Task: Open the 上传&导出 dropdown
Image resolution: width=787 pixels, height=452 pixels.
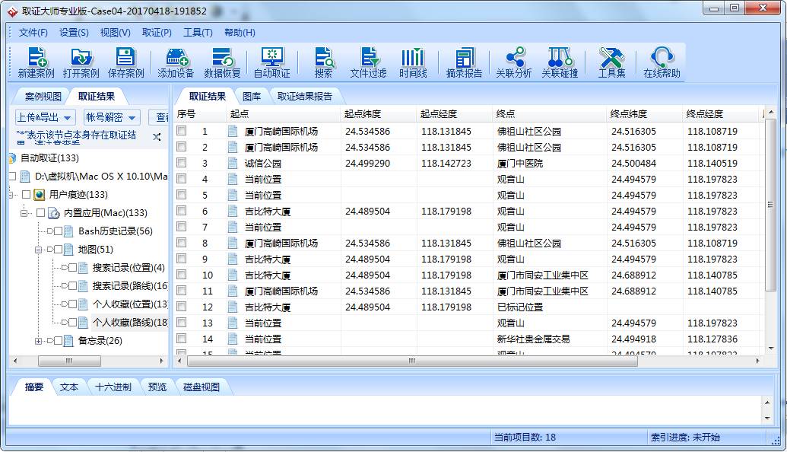Action: point(45,117)
